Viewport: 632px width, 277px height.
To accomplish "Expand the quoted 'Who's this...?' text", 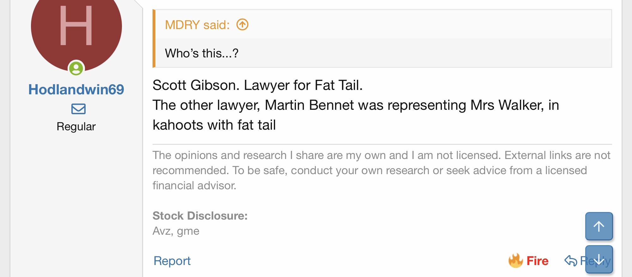I will tap(202, 53).
